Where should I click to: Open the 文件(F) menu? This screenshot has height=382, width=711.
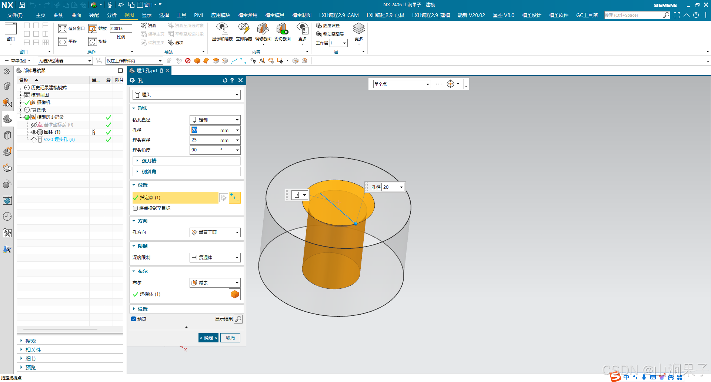coord(15,15)
